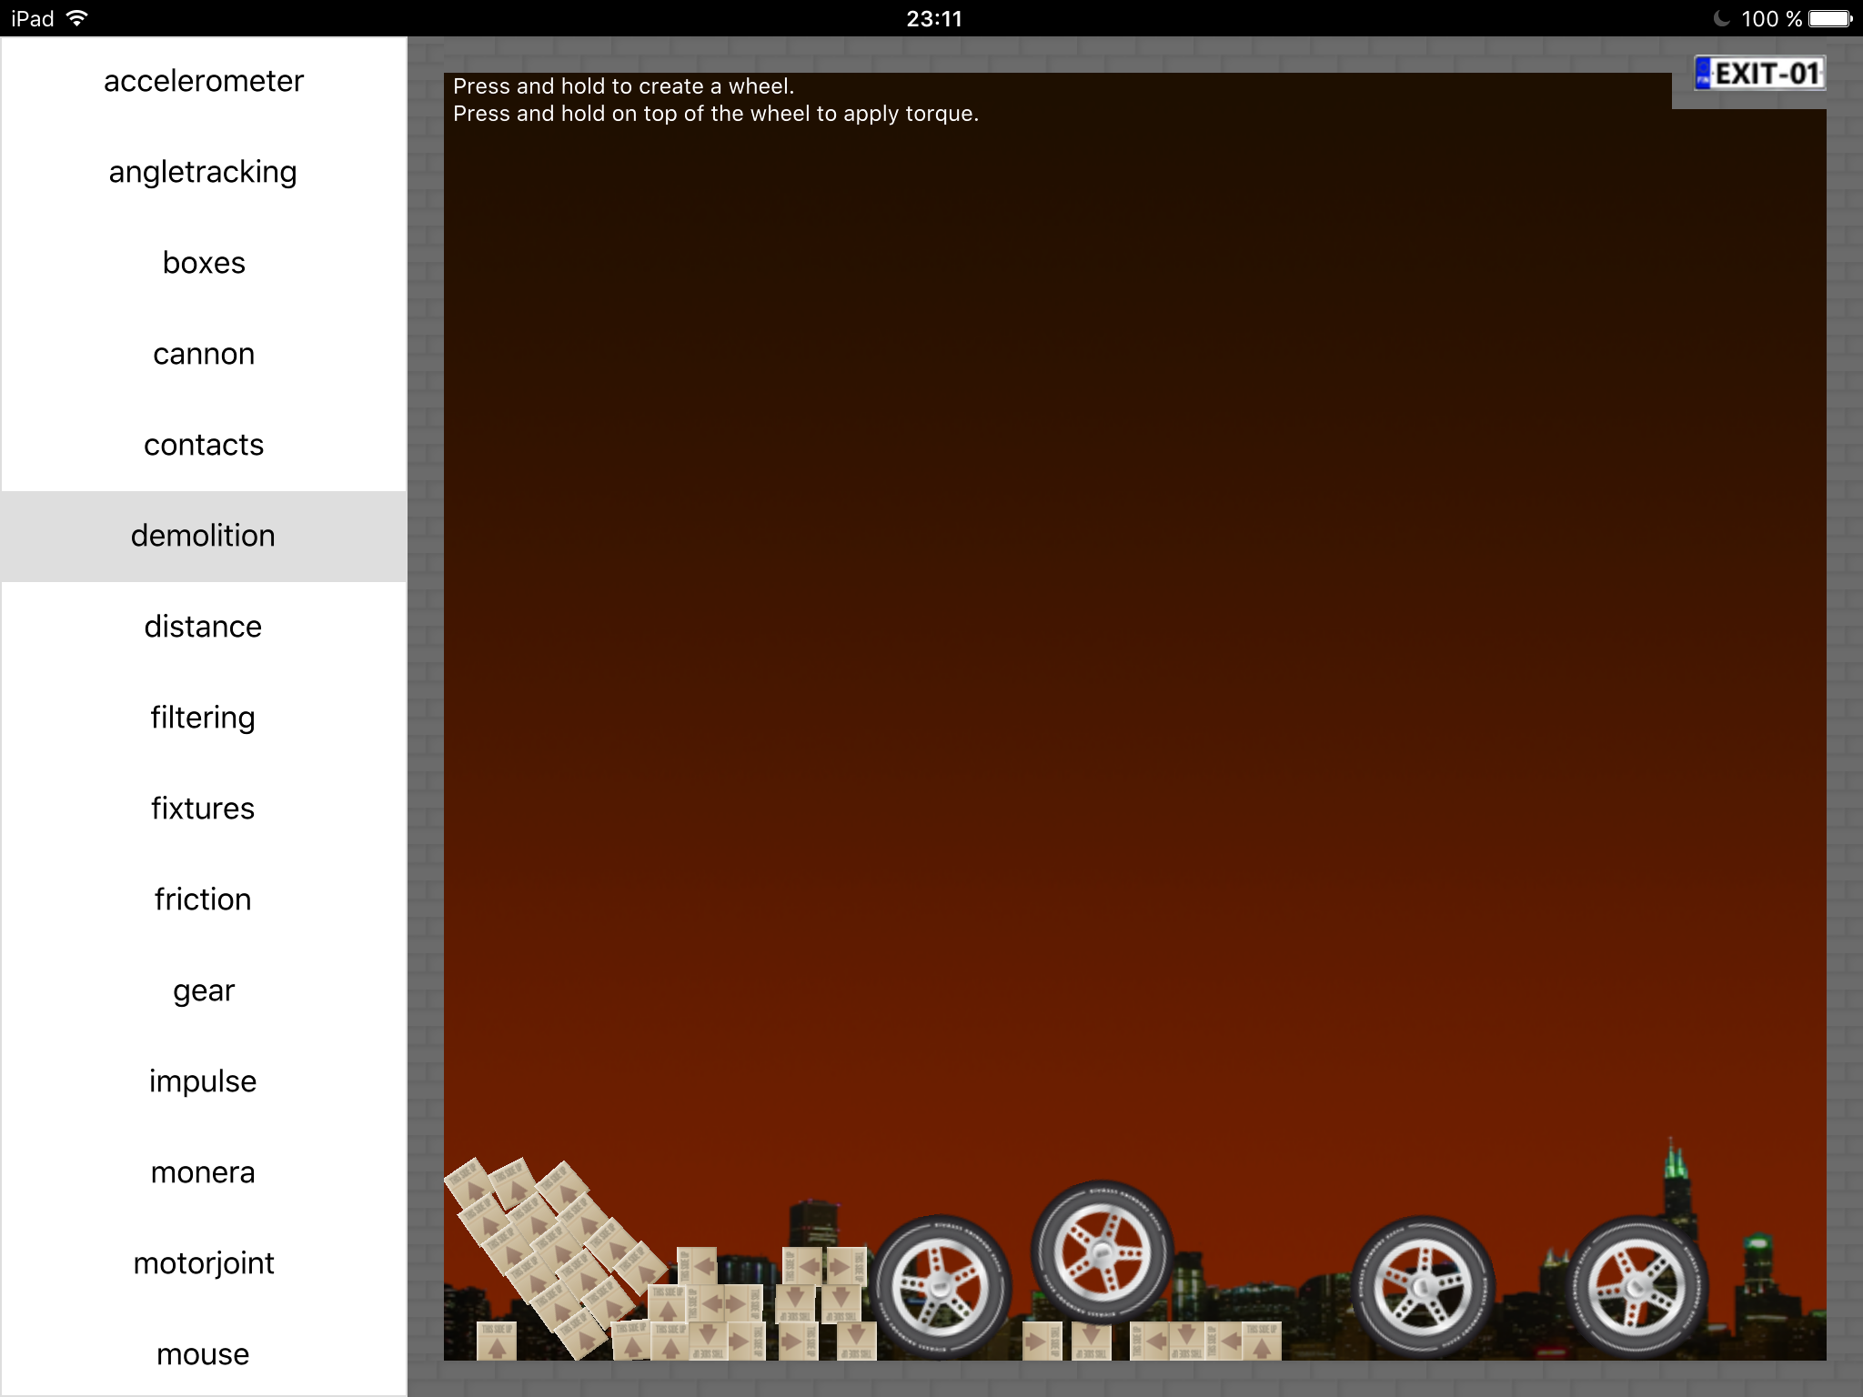The width and height of the screenshot is (1863, 1397).
Task: Open the motorjoint demo
Action: click(204, 1264)
